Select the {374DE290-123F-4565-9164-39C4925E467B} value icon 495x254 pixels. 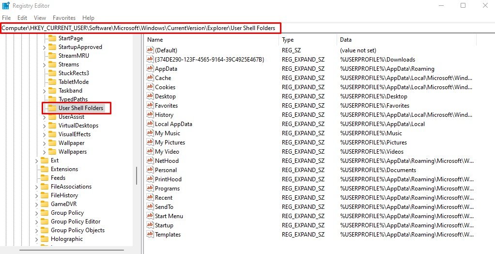tap(150, 60)
